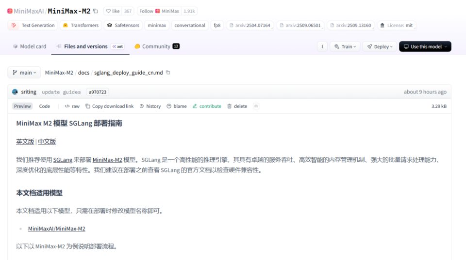Open the MiniMaxAI/MiniMax-M2 list link
The width and height of the screenshot is (466, 260).
56,229
